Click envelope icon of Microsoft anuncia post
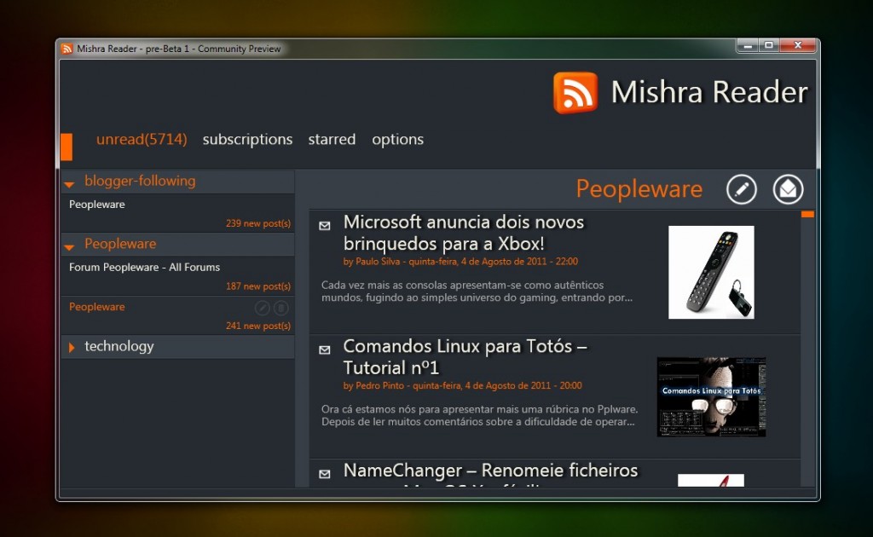The image size is (873, 537). [x=325, y=225]
